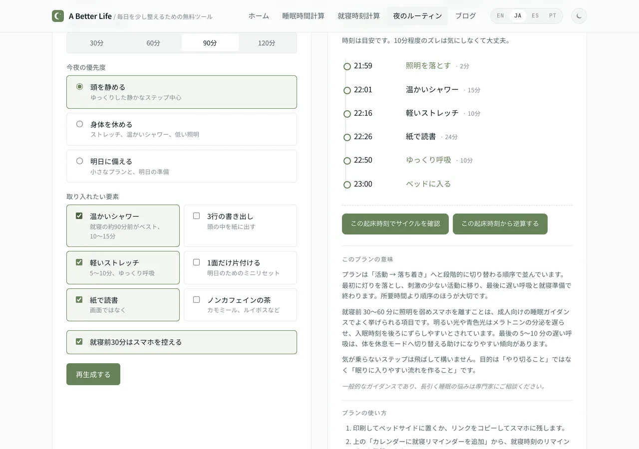Click the 22:26 timeline marker dot
Screen dimensions: 639x449
[x=347, y=137]
